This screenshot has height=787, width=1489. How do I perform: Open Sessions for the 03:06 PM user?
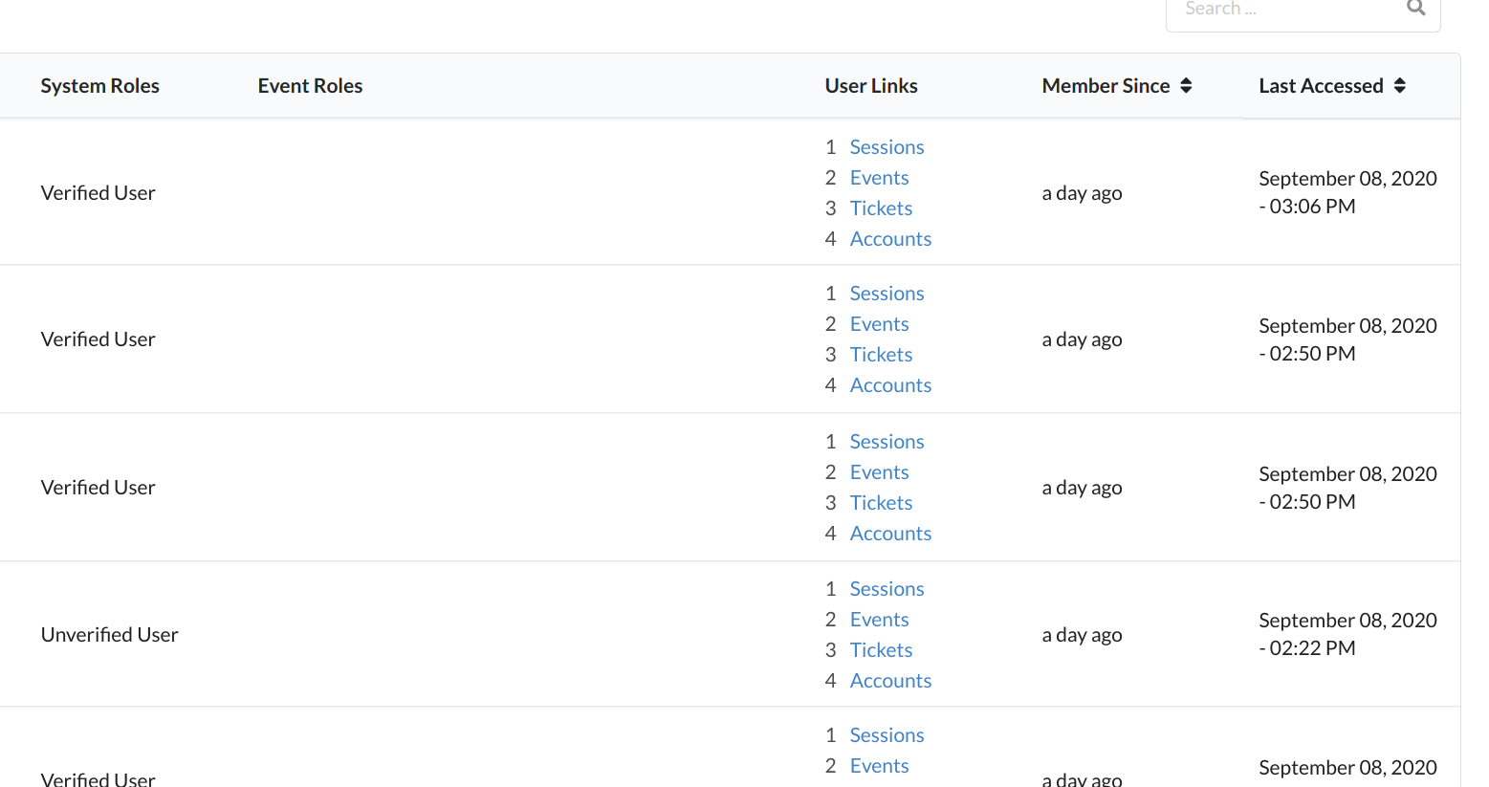(887, 147)
